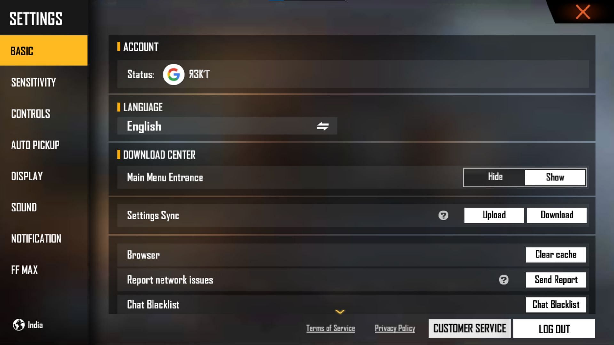Click the language swap arrows icon
The width and height of the screenshot is (614, 345).
(x=323, y=126)
